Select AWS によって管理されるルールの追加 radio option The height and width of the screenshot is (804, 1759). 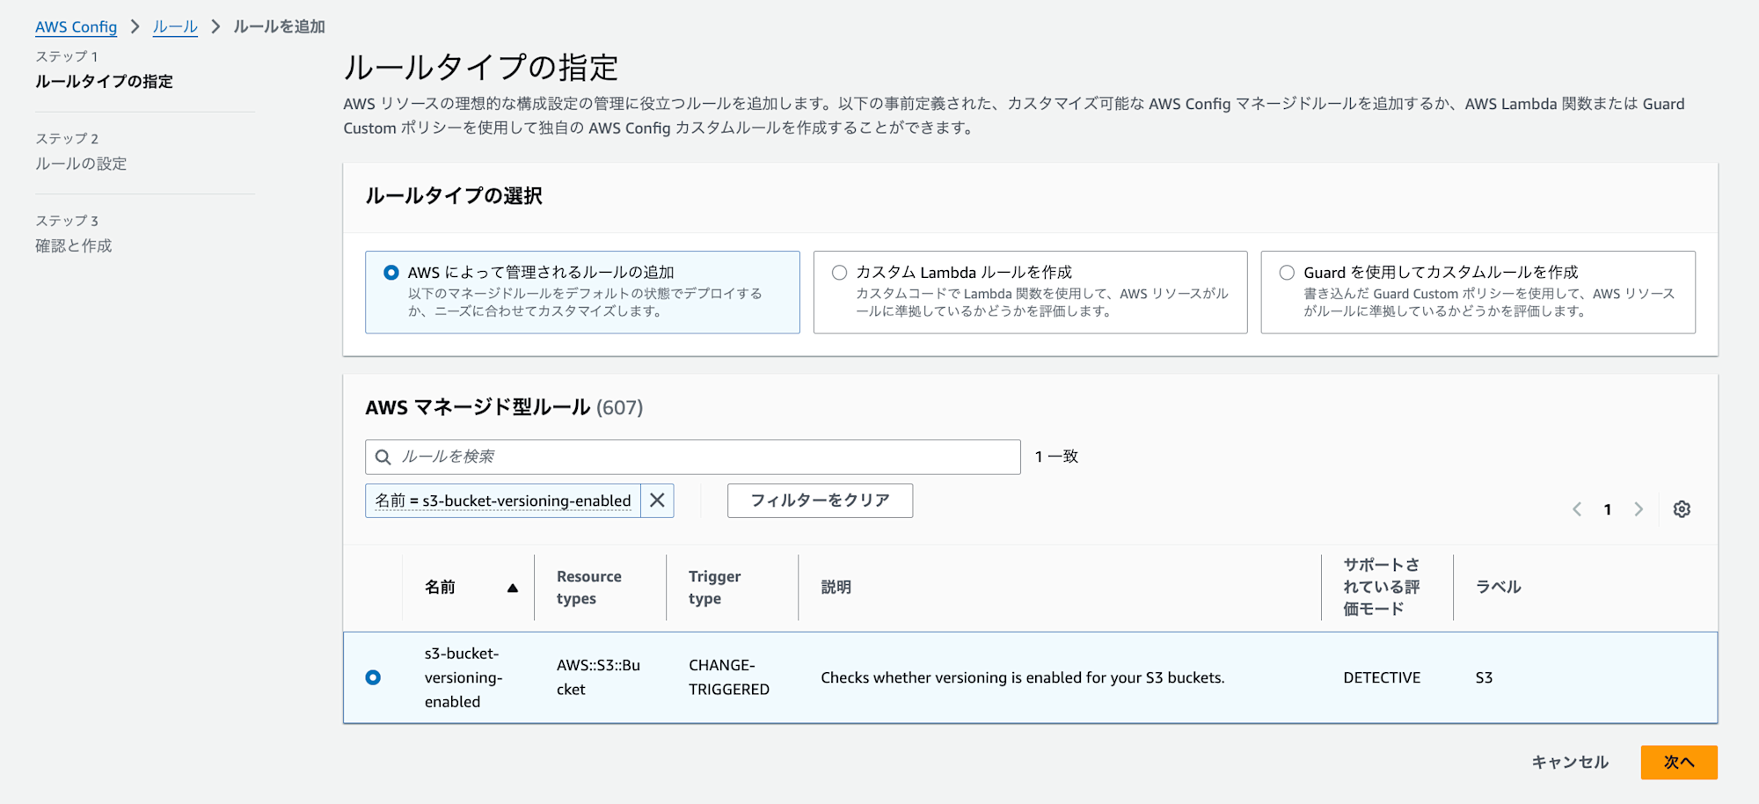point(391,273)
